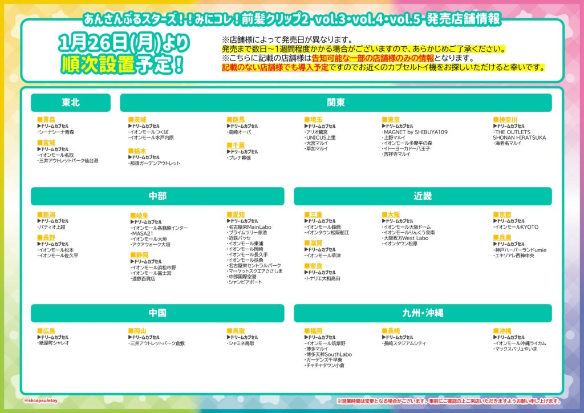
Task: Click the orange square marker beside 東京
Action: (384, 120)
